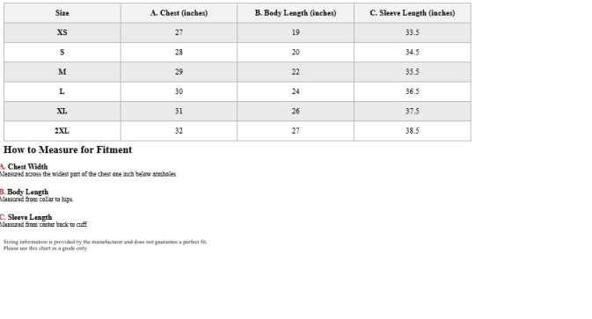Click the 33.5 sleeve length cell

(x=413, y=33)
